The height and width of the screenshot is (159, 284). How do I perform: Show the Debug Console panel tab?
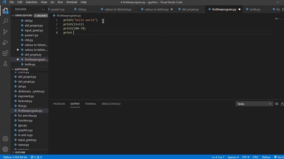(111, 104)
